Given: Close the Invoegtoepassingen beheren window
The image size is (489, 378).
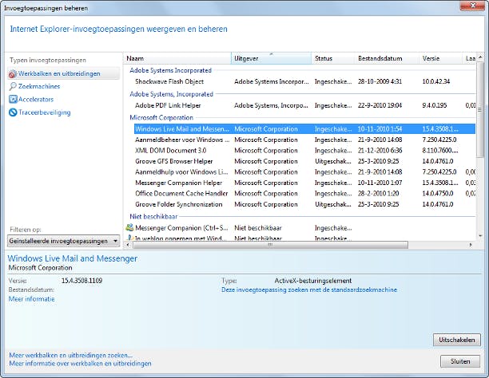Looking at the screenshot, I should coord(473,6).
